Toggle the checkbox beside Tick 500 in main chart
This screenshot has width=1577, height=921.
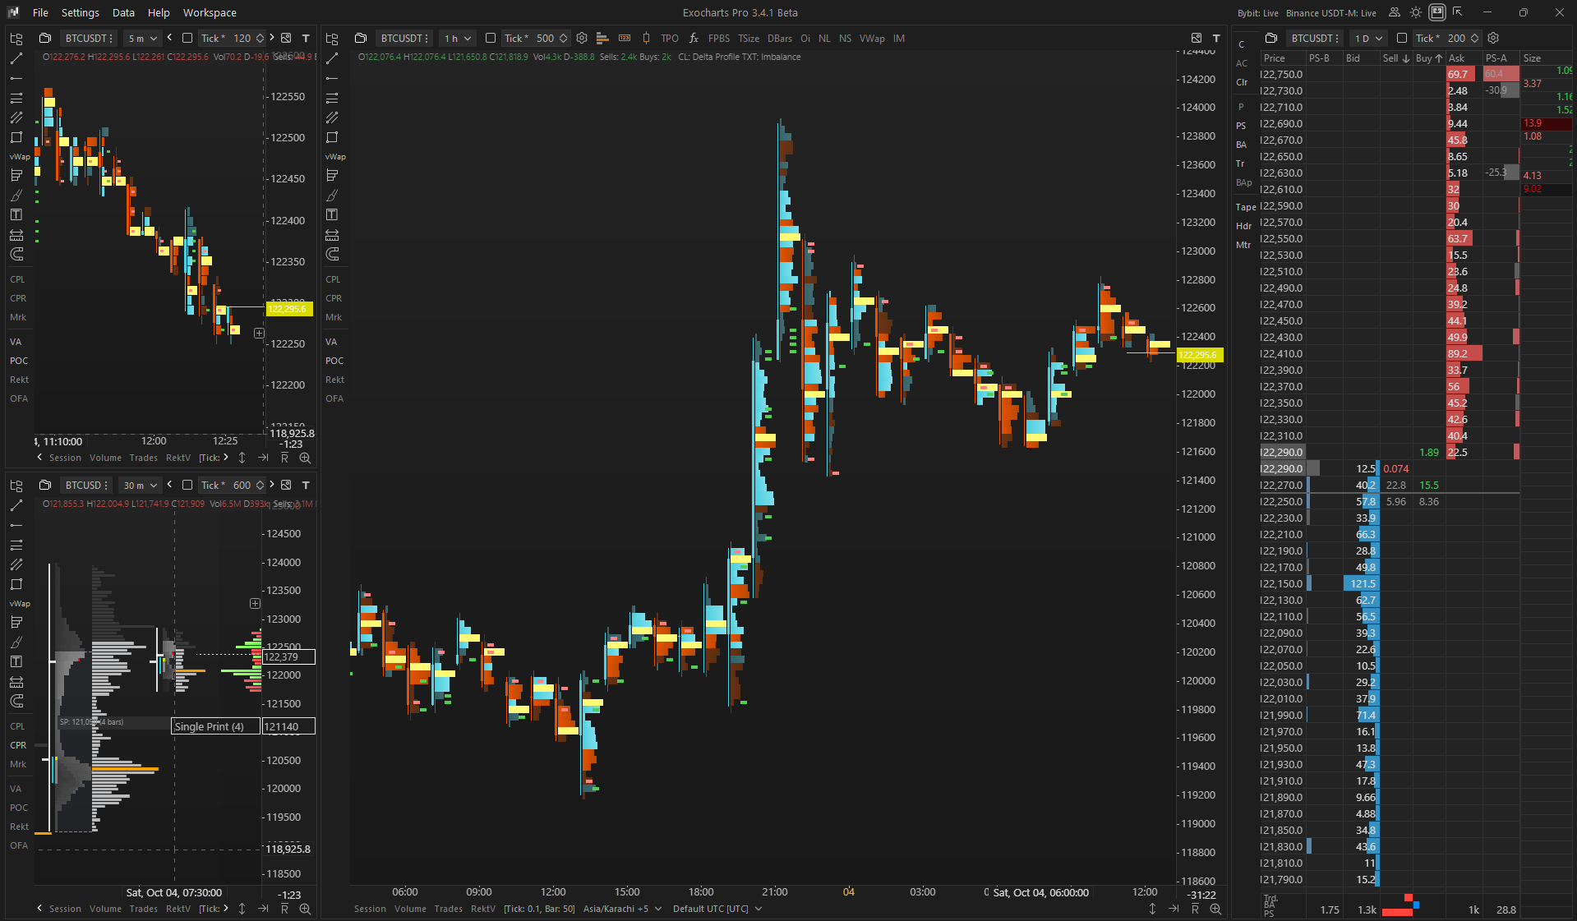pos(491,38)
